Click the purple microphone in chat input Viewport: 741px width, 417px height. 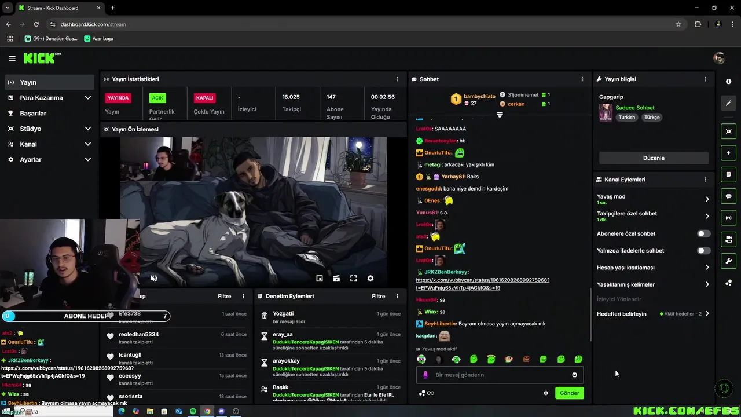pyautogui.click(x=425, y=375)
